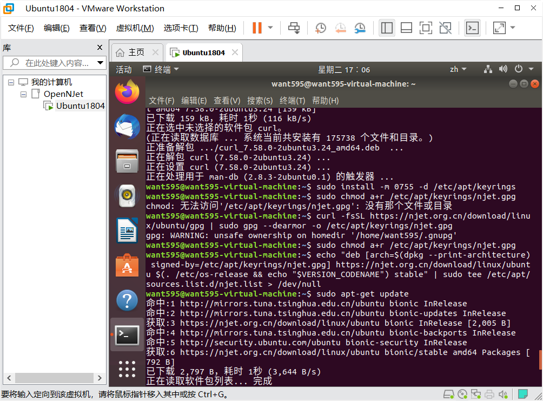Show all applications grid in dock
543x401 pixels.
coord(127,369)
